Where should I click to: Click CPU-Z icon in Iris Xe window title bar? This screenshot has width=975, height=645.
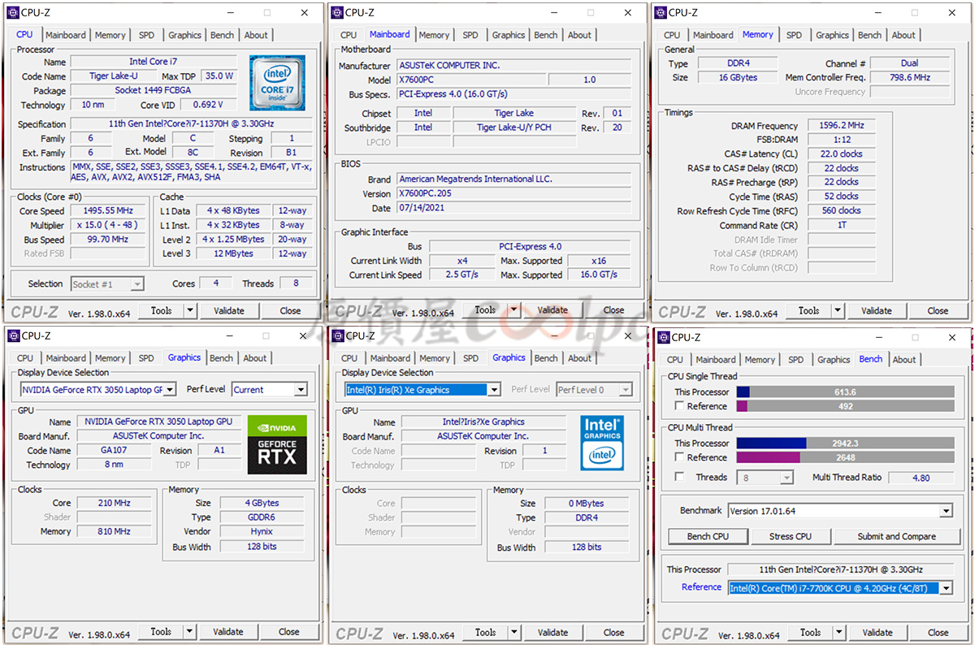339,335
